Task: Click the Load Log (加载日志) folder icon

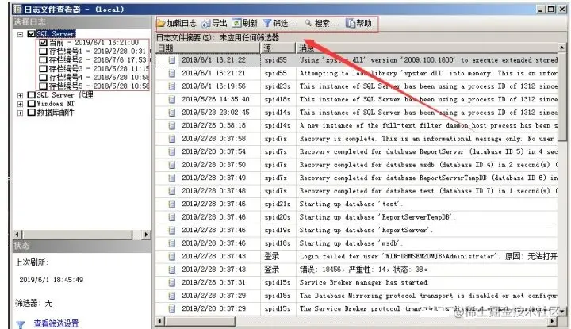Action: (161, 23)
